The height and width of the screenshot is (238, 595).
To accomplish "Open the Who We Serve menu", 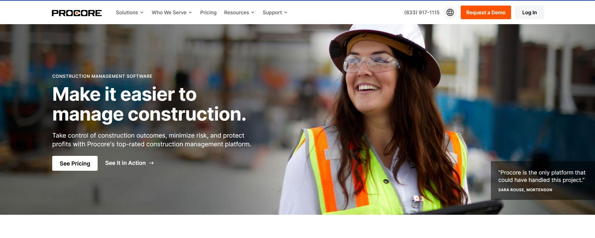I will (x=172, y=12).
